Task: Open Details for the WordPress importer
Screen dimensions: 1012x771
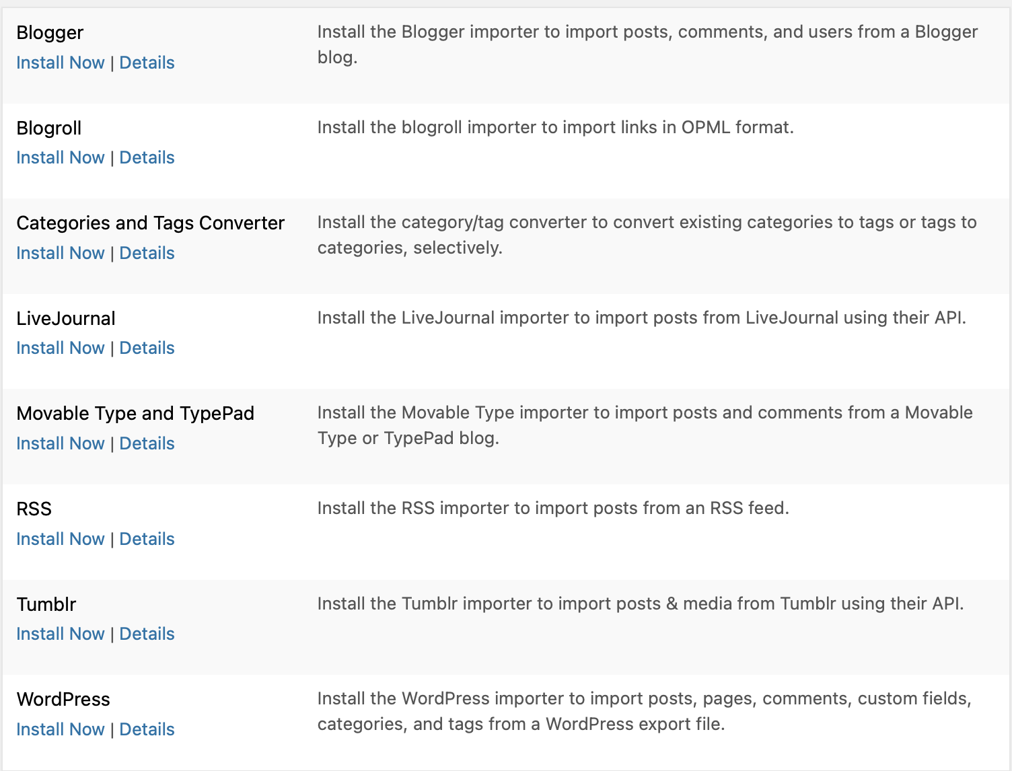Action: click(x=147, y=729)
